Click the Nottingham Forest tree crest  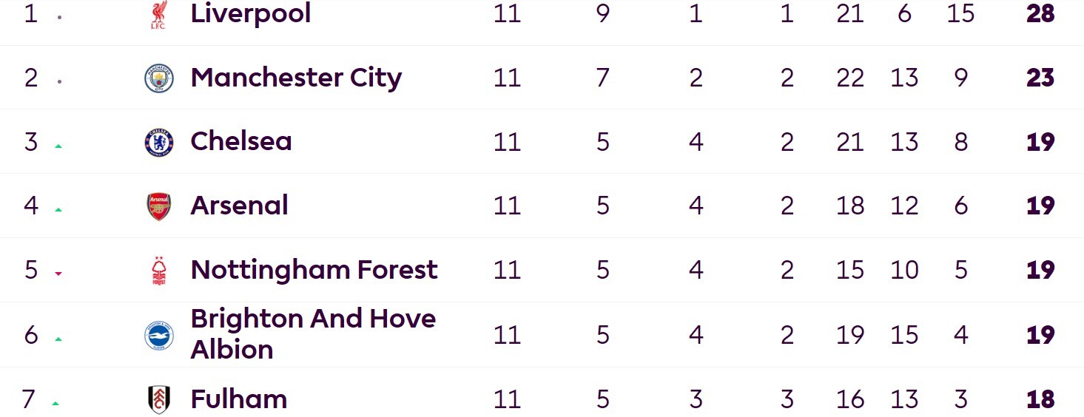[158, 271]
